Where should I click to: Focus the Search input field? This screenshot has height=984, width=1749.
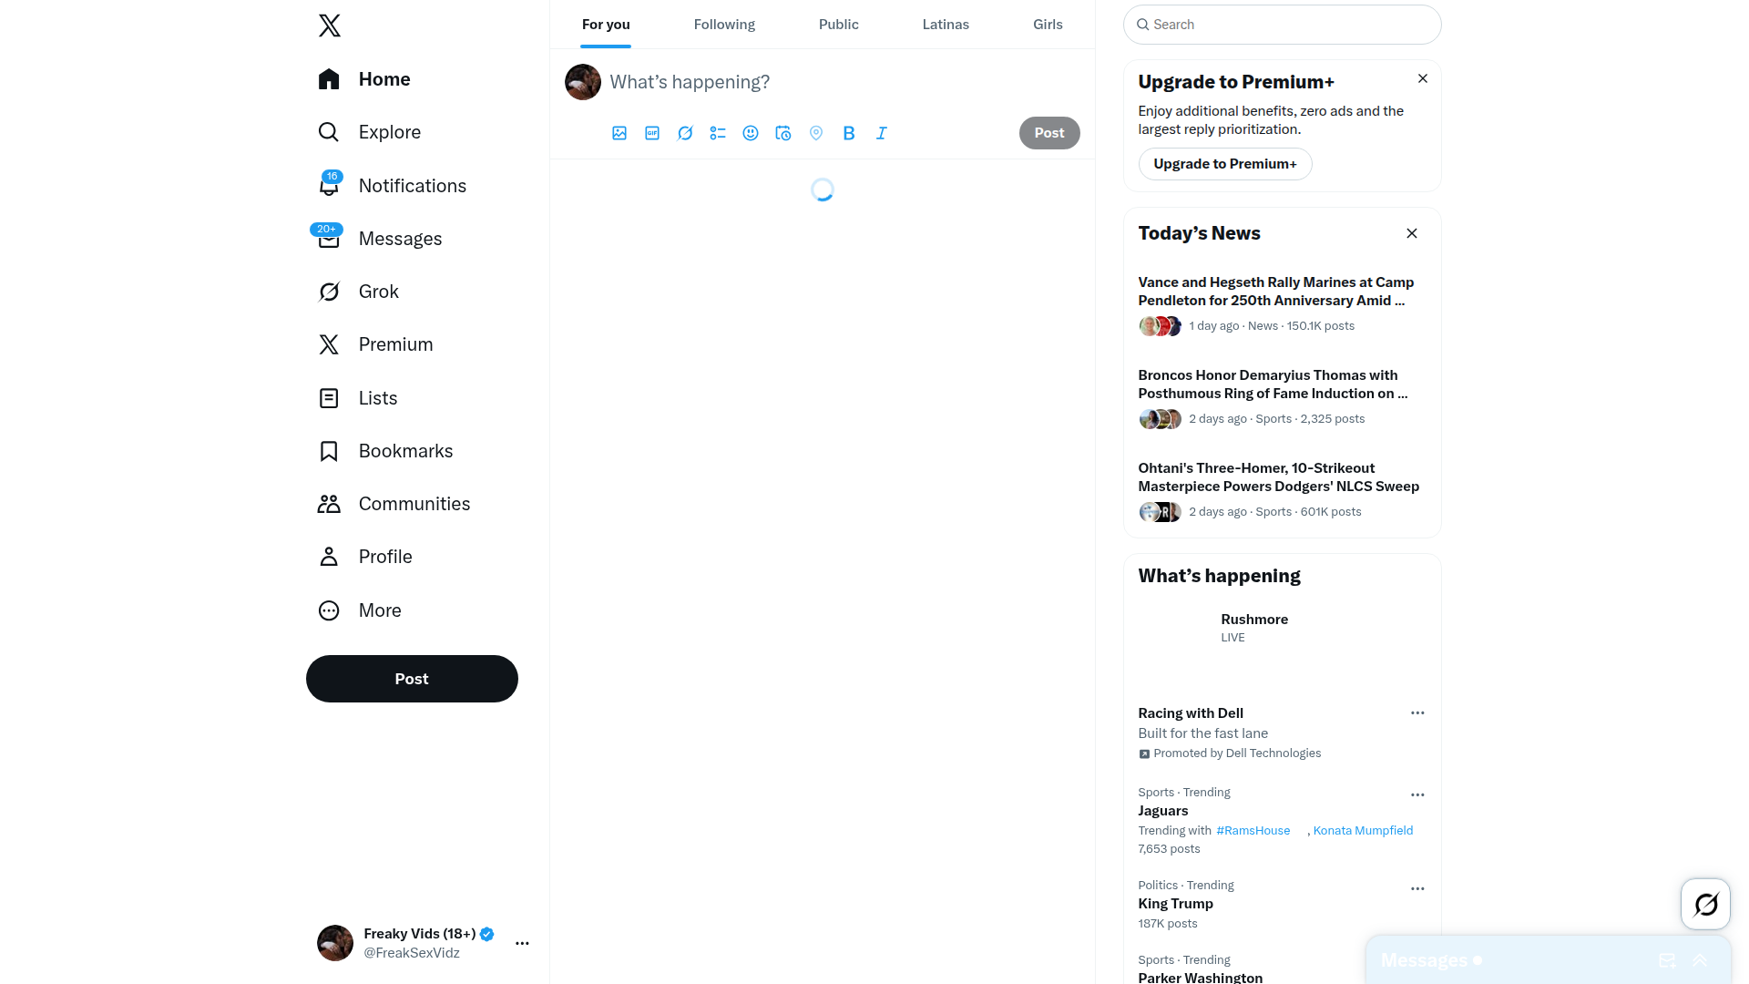point(1283,25)
